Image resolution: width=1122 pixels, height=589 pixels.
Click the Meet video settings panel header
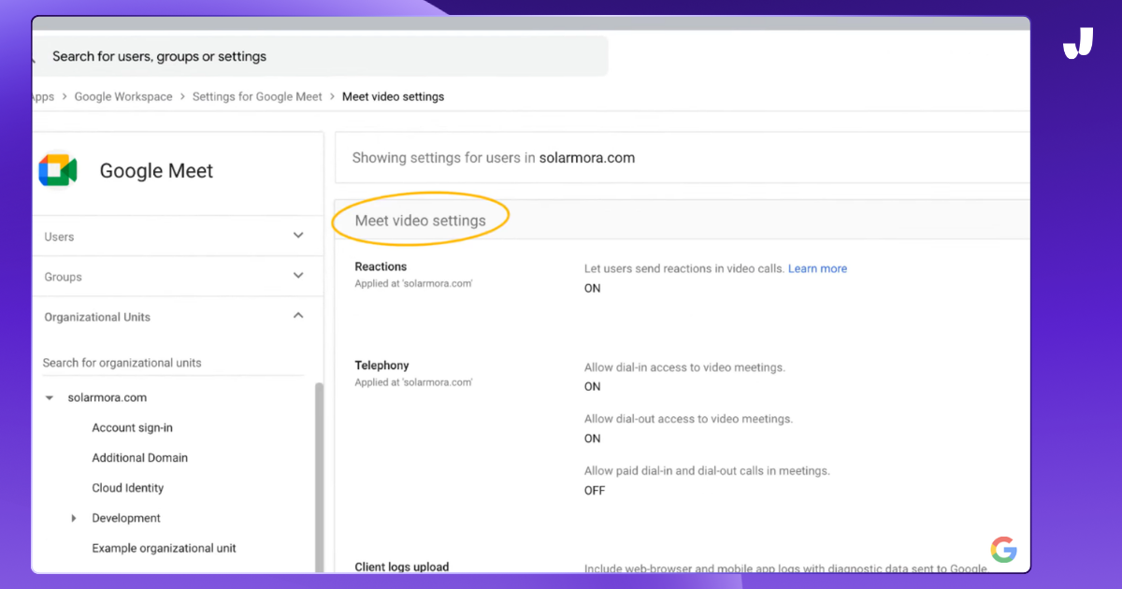click(683, 220)
